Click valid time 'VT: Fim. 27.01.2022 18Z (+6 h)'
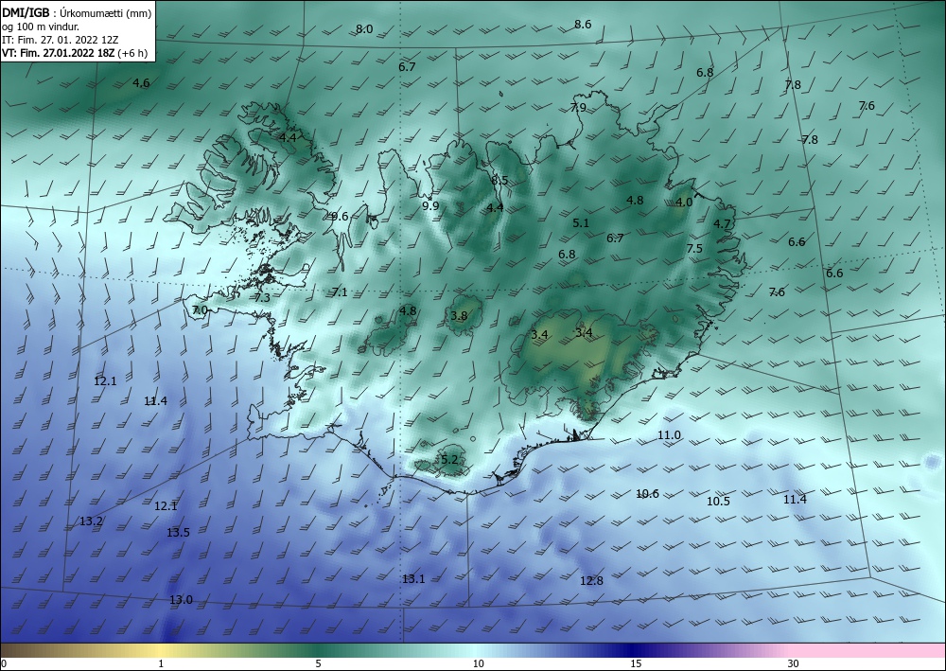This screenshot has width=946, height=671. click(x=75, y=52)
